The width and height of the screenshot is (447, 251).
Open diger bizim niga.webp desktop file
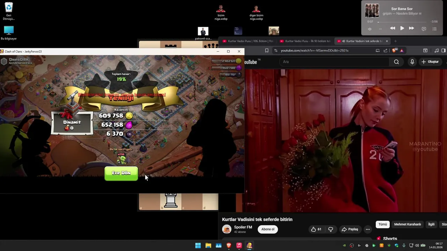(256, 13)
